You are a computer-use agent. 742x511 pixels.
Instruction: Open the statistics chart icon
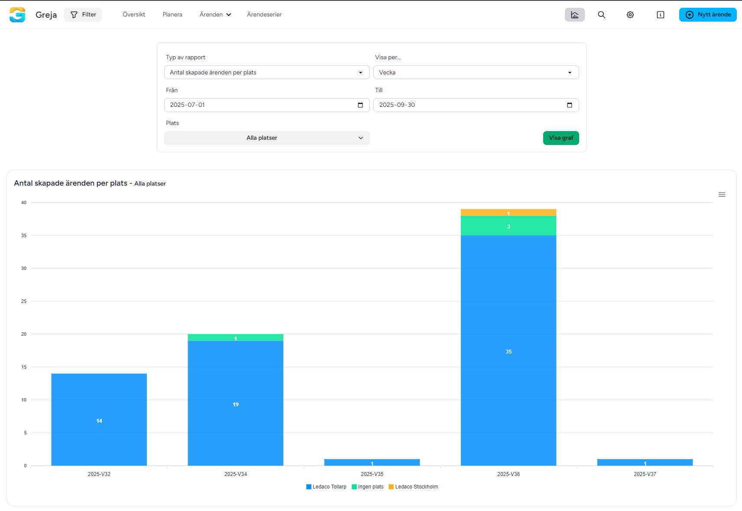coord(574,15)
